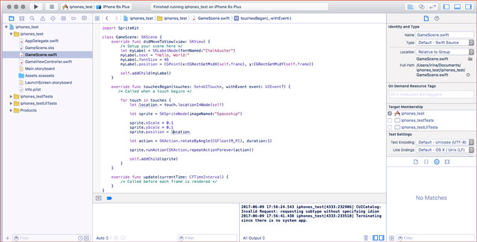Show the Quick Help inspector
This screenshot has width=477, height=242.
[437, 19]
